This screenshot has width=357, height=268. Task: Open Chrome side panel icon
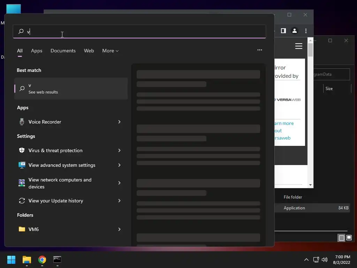coord(283,31)
